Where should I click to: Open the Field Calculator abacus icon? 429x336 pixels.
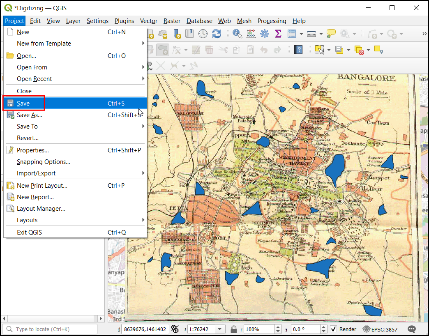[x=251, y=34]
